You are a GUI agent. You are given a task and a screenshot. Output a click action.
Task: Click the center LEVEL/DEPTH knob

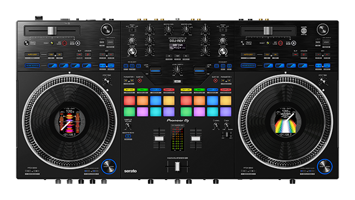tap(177, 70)
